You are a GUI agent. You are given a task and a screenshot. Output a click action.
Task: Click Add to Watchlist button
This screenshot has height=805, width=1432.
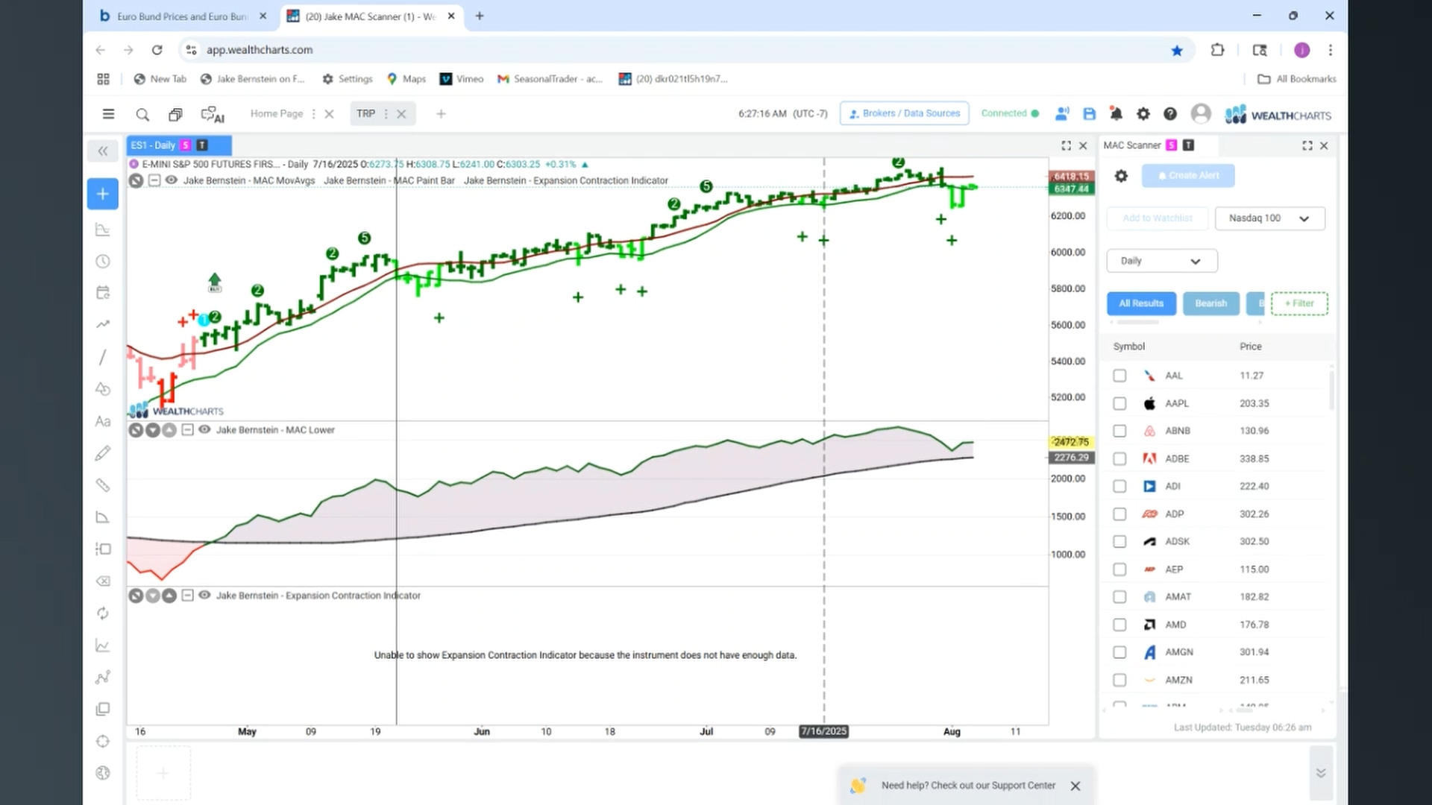[1158, 218]
